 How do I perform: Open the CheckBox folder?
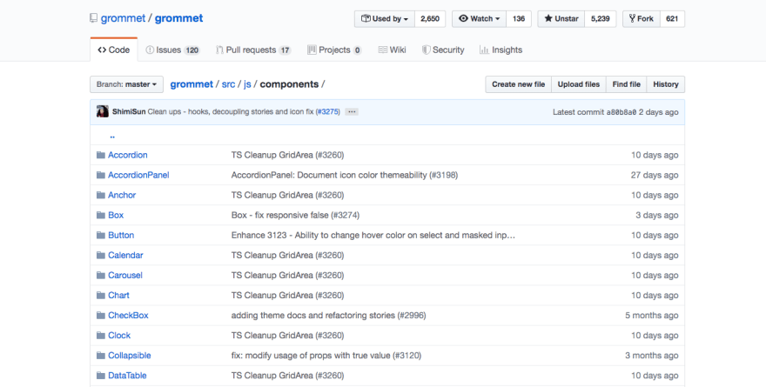point(128,315)
